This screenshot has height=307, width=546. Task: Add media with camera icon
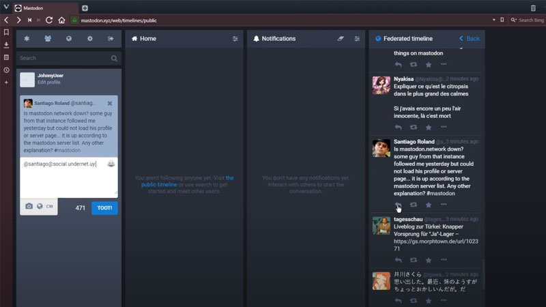coord(29,207)
